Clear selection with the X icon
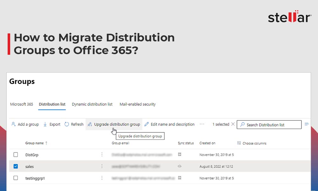The height and width of the screenshot is (191, 318). (233, 124)
